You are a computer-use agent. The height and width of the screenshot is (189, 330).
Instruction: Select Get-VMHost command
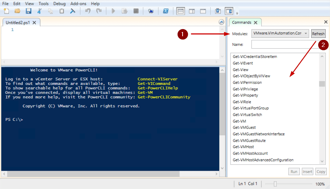click(243, 147)
